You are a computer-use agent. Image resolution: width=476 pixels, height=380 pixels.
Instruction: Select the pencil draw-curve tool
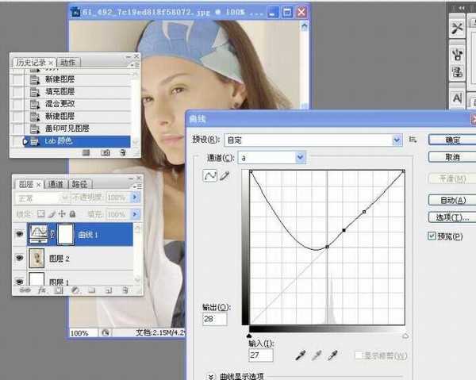(x=224, y=175)
